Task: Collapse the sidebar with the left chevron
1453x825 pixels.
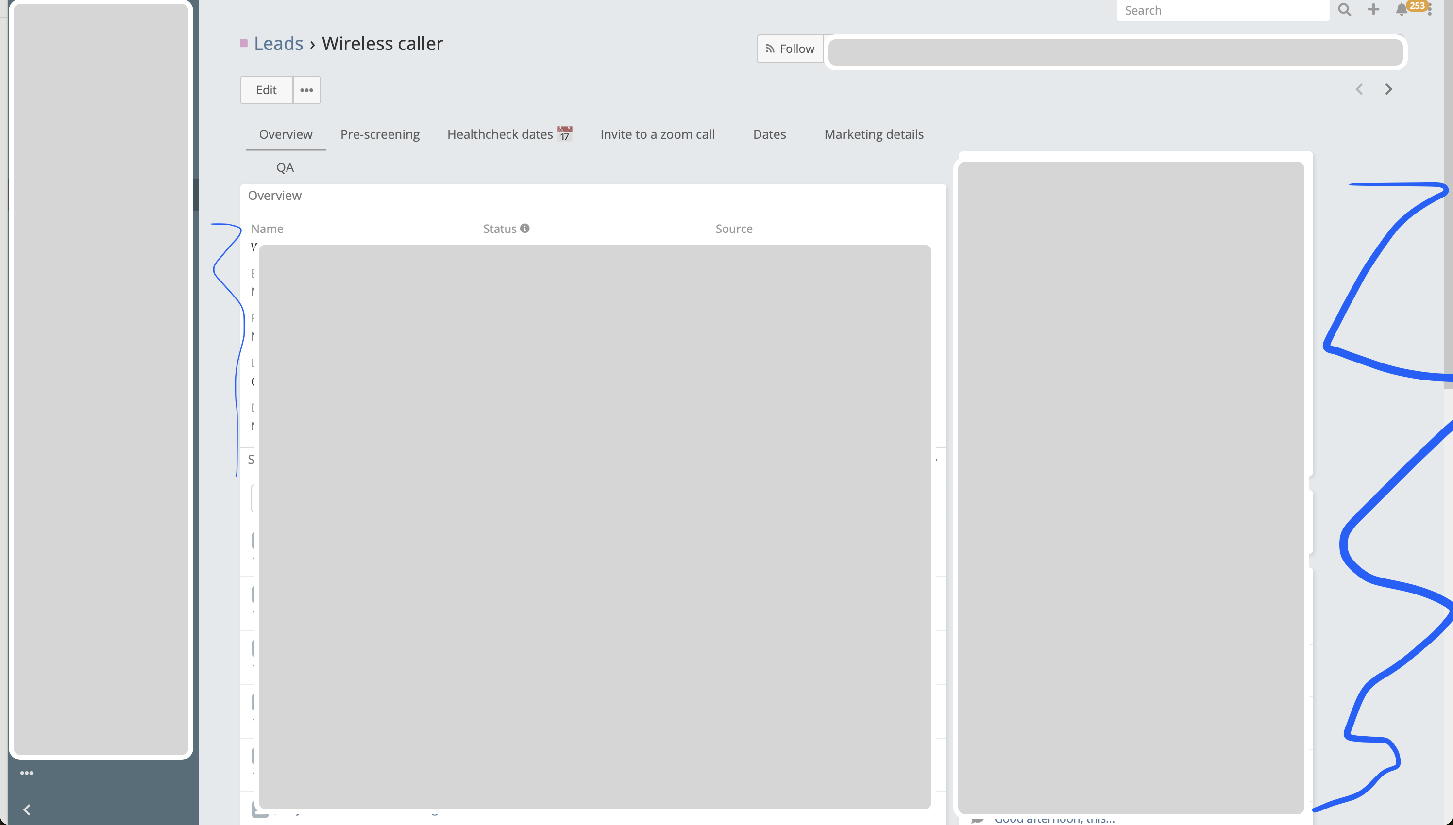Action: point(27,809)
